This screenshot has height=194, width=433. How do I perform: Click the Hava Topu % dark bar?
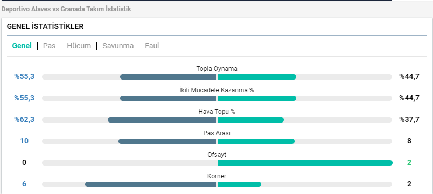coord(162,120)
